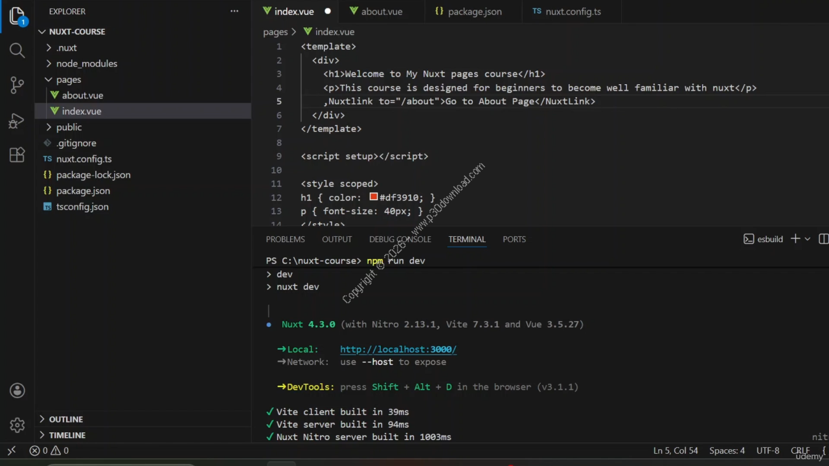Open Explorer more actions ellipsis
Image resolution: width=829 pixels, height=466 pixels.
pyautogui.click(x=234, y=11)
